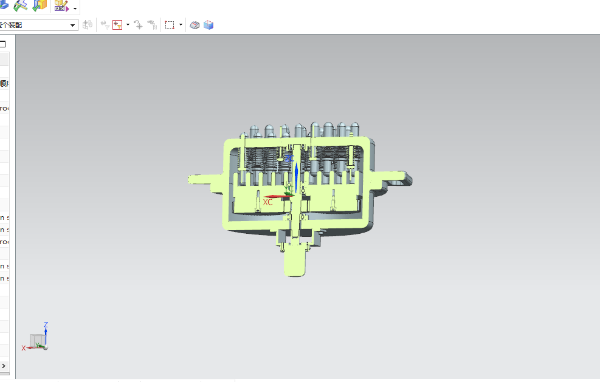Select the dashed rectangle selection tool
This screenshot has height=382, width=600.
click(170, 26)
